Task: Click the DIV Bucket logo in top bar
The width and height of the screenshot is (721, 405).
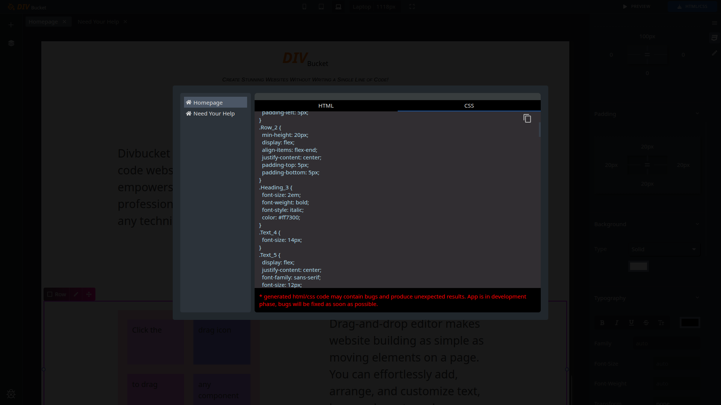Action: pos(27,7)
